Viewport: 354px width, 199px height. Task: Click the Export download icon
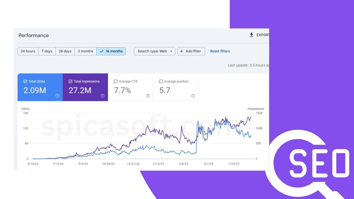tap(251, 35)
